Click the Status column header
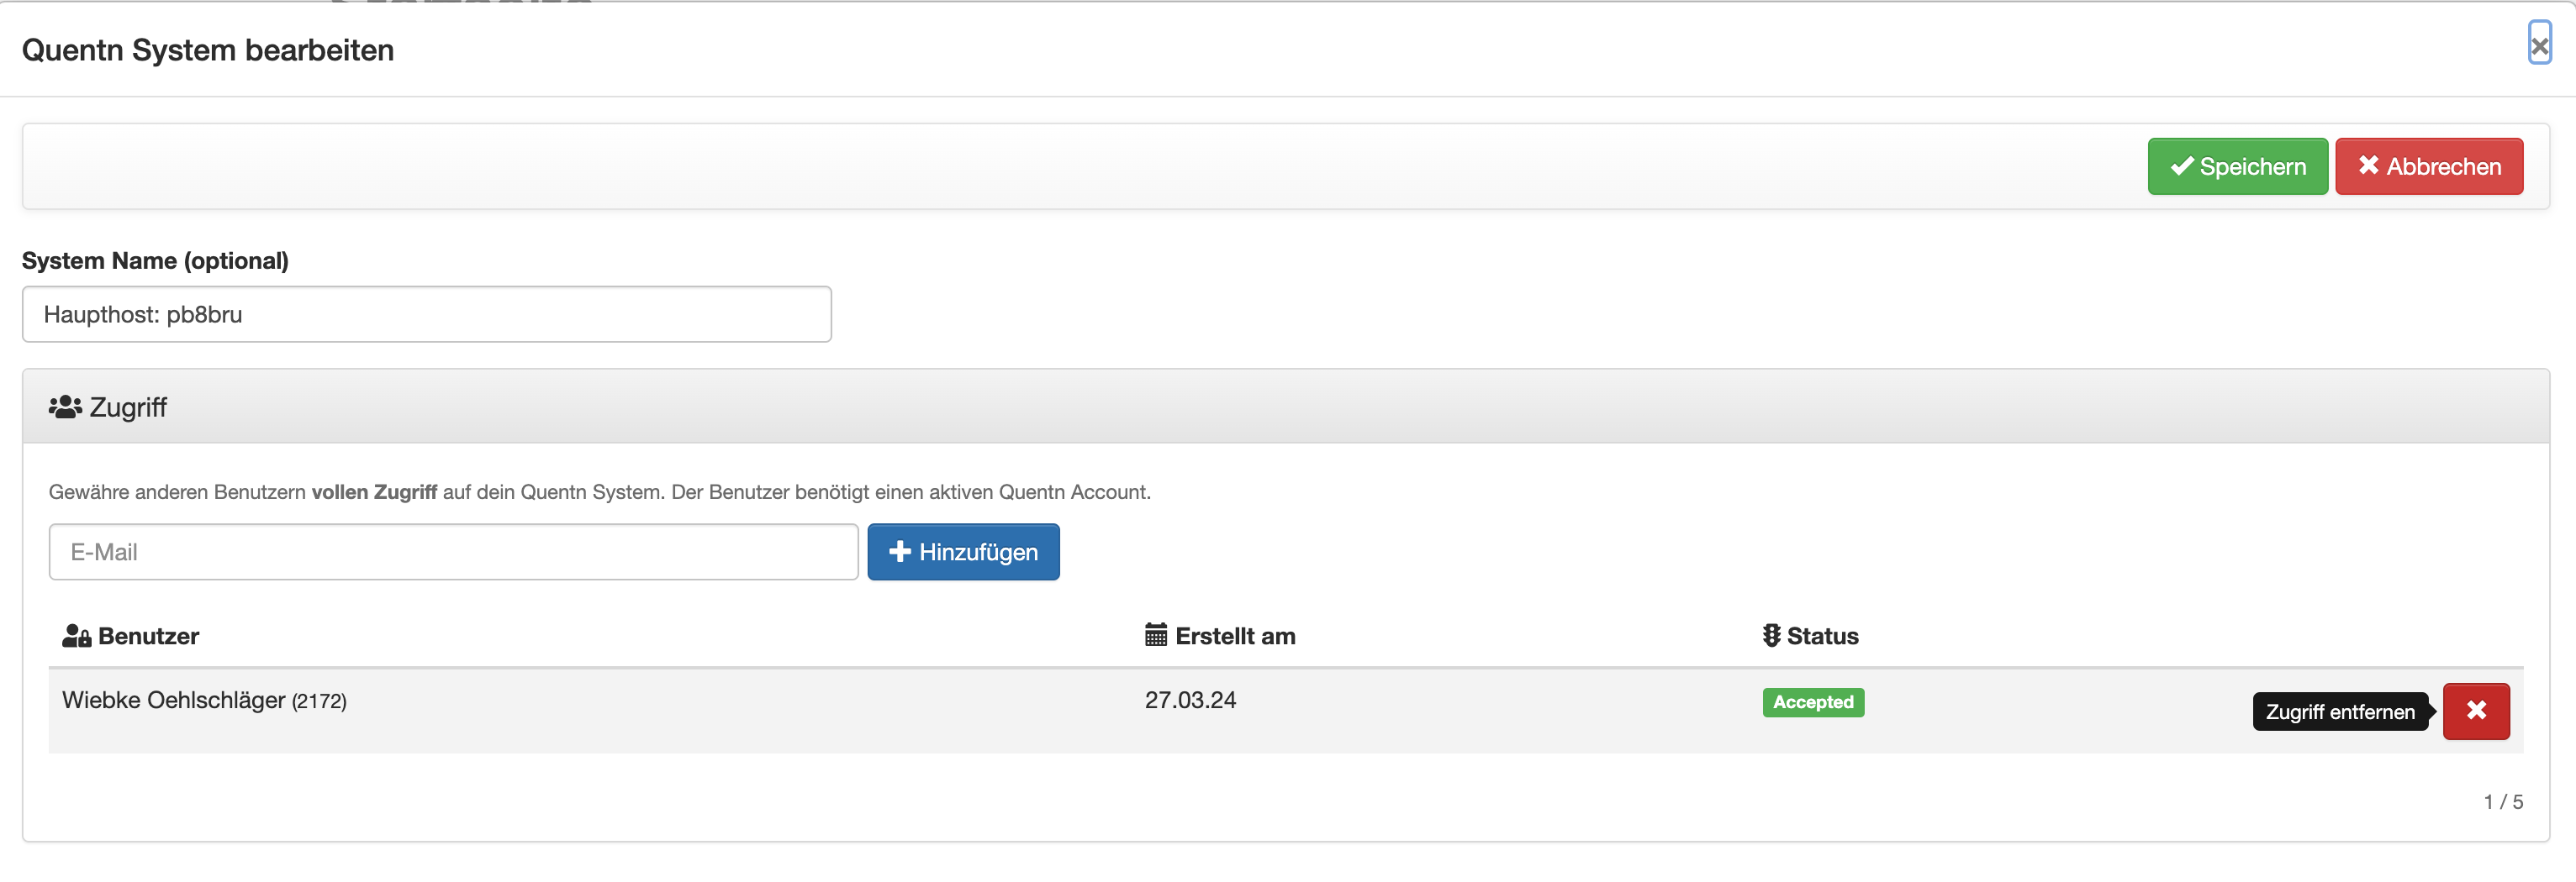Viewport: 2576px width, 882px height. coord(1821,636)
